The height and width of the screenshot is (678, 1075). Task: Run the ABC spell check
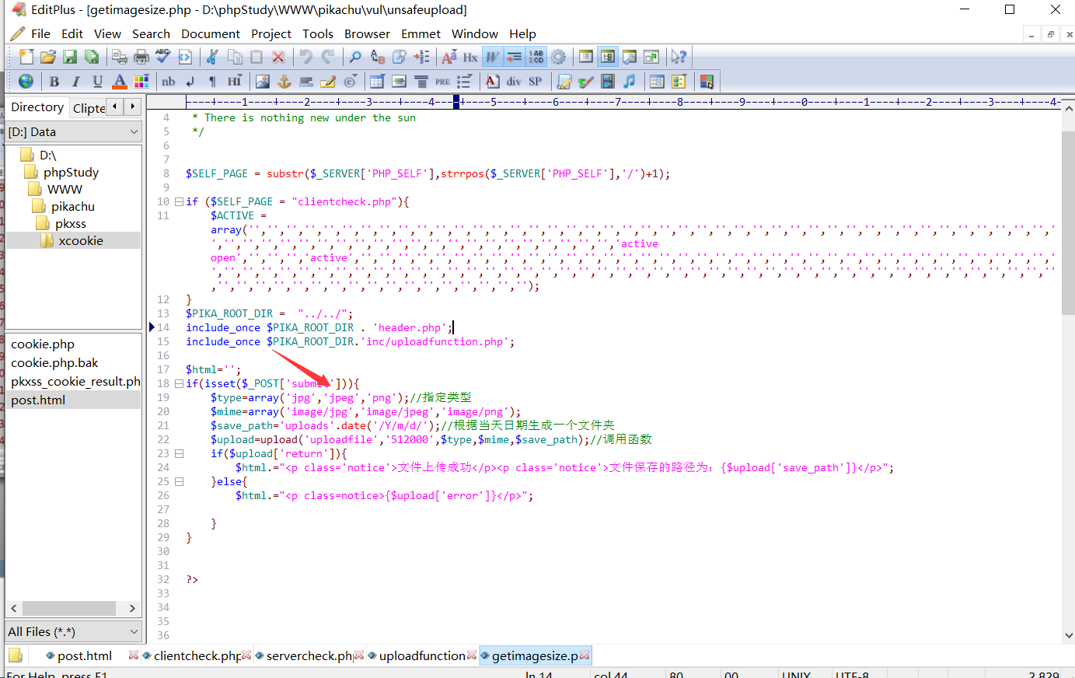point(163,57)
